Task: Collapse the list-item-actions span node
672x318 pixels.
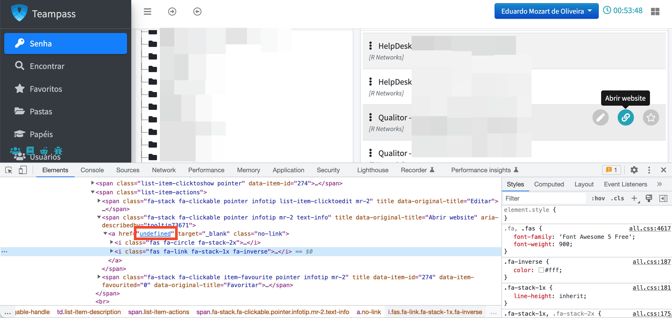Action: click(x=93, y=192)
